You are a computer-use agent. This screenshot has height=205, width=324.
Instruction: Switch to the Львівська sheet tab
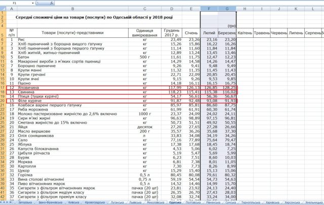tap(135, 202)
